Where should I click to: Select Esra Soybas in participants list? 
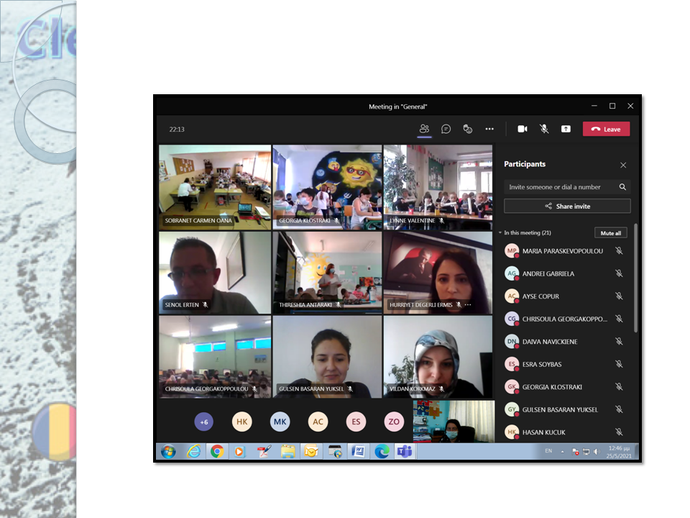[541, 364]
